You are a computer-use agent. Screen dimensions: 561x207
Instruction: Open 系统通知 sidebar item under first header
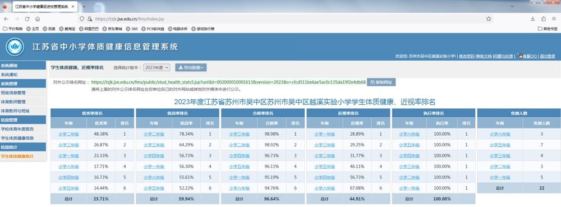pyautogui.click(x=23, y=75)
